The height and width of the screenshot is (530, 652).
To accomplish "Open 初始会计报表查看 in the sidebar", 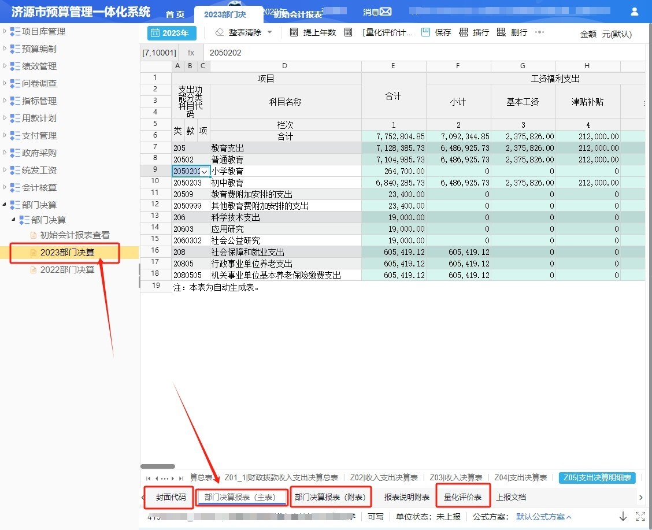I will [75, 235].
